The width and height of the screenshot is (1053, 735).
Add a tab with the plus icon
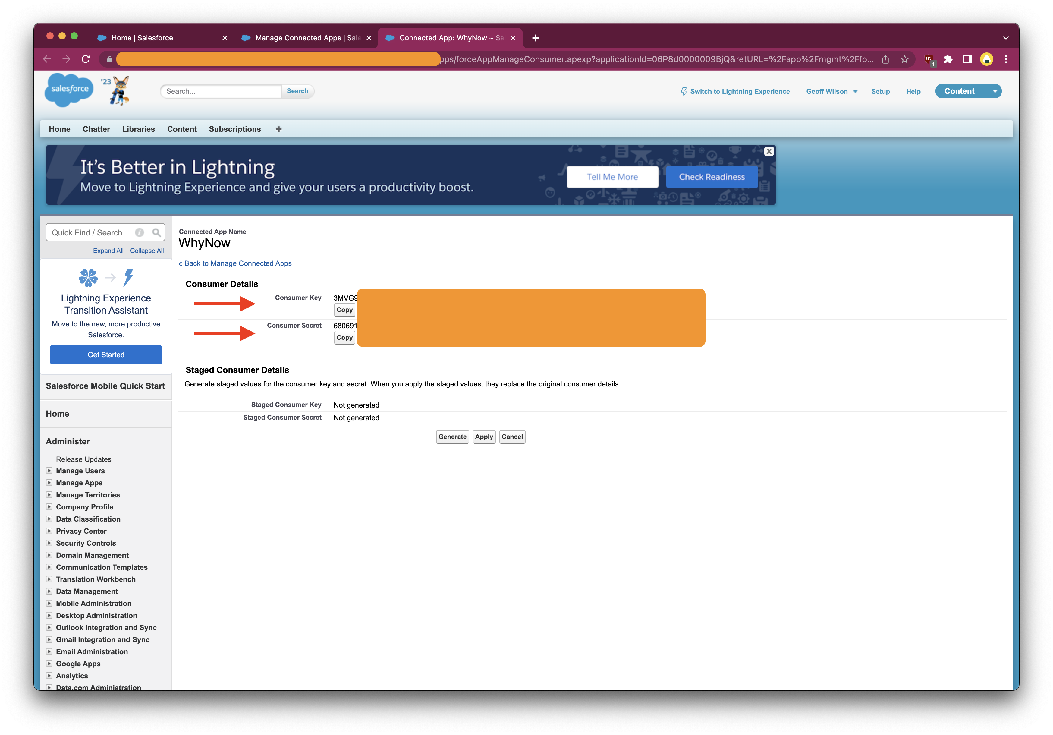coord(279,129)
